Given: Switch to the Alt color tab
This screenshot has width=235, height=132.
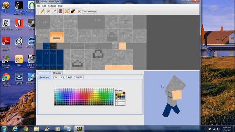Looking at the screenshot, I should 57,73.
